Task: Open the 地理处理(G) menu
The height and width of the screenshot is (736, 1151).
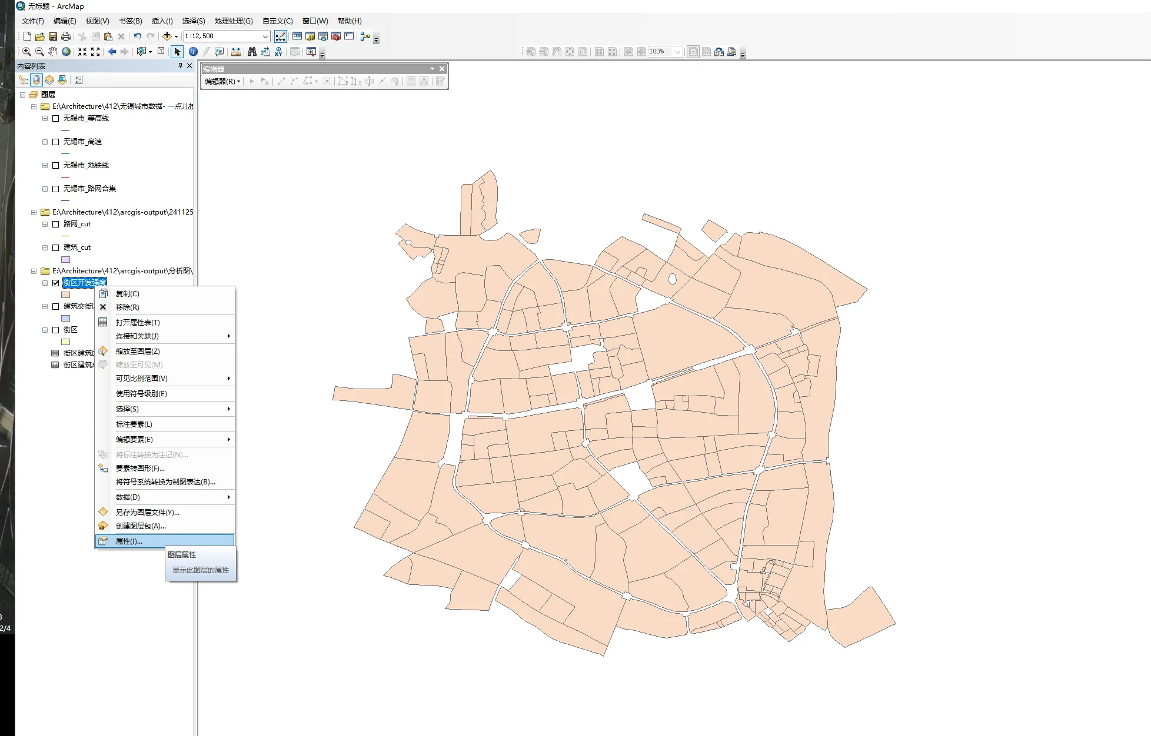Action: pos(233,21)
